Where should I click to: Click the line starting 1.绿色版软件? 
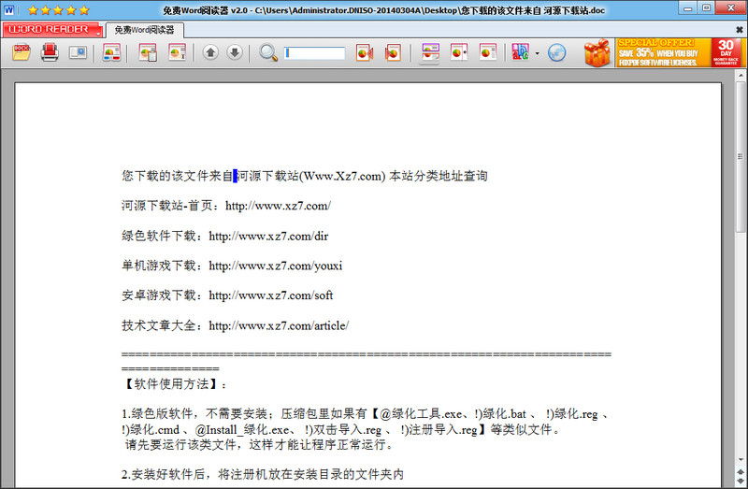pyautogui.click(x=366, y=414)
